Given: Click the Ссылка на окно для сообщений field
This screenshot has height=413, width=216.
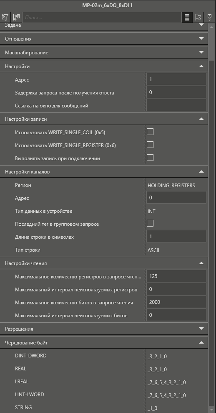Looking at the screenshot, I should (x=176, y=105).
